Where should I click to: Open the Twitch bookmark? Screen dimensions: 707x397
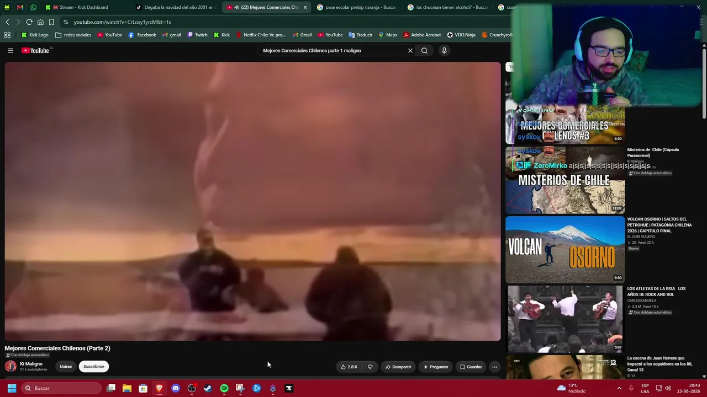point(197,35)
